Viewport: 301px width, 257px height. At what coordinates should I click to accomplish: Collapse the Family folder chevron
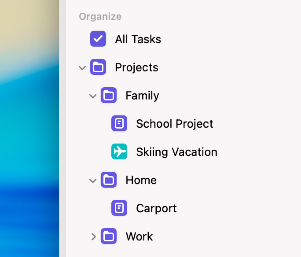93,96
